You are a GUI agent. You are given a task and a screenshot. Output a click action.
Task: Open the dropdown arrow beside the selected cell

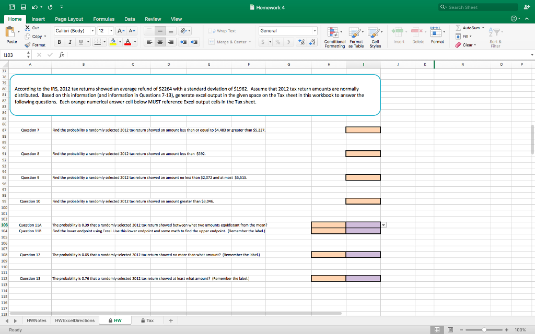click(x=385, y=225)
